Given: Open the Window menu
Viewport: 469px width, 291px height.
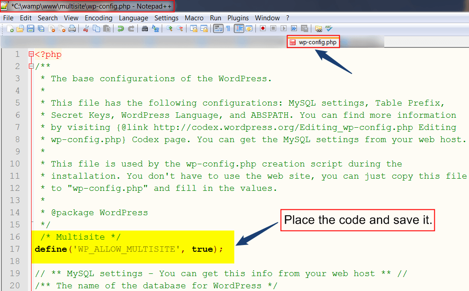Looking at the screenshot, I should pyautogui.click(x=268, y=18).
